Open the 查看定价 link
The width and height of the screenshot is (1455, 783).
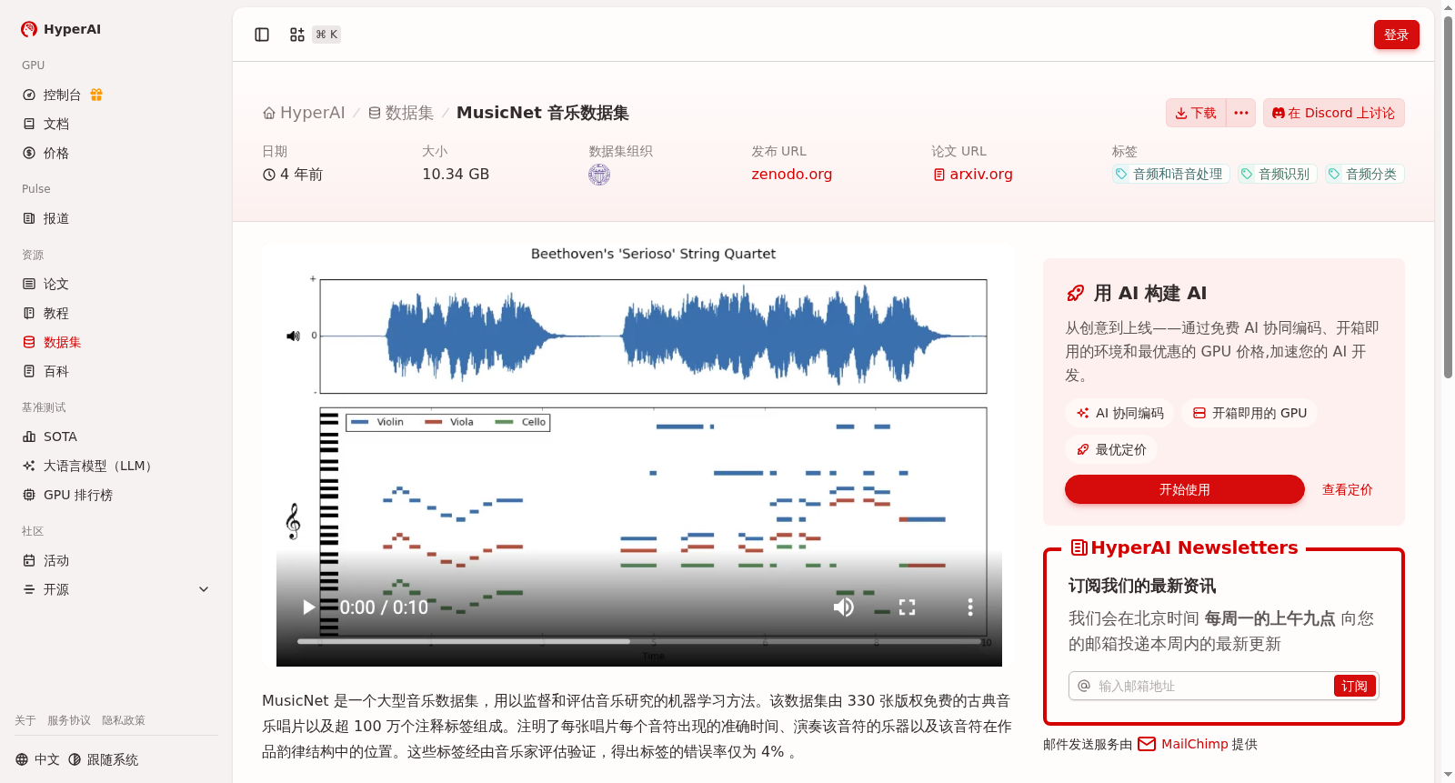coord(1347,489)
